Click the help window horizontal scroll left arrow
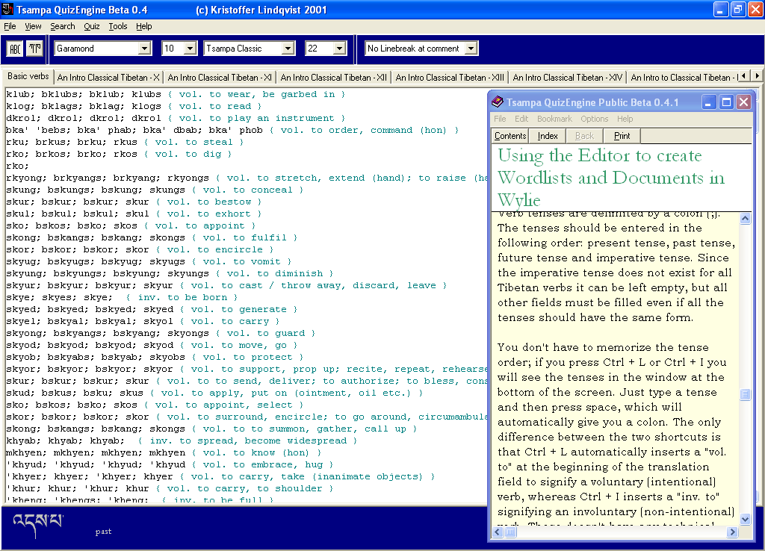This screenshot has width=765, height=551. [x=498, y=532]
